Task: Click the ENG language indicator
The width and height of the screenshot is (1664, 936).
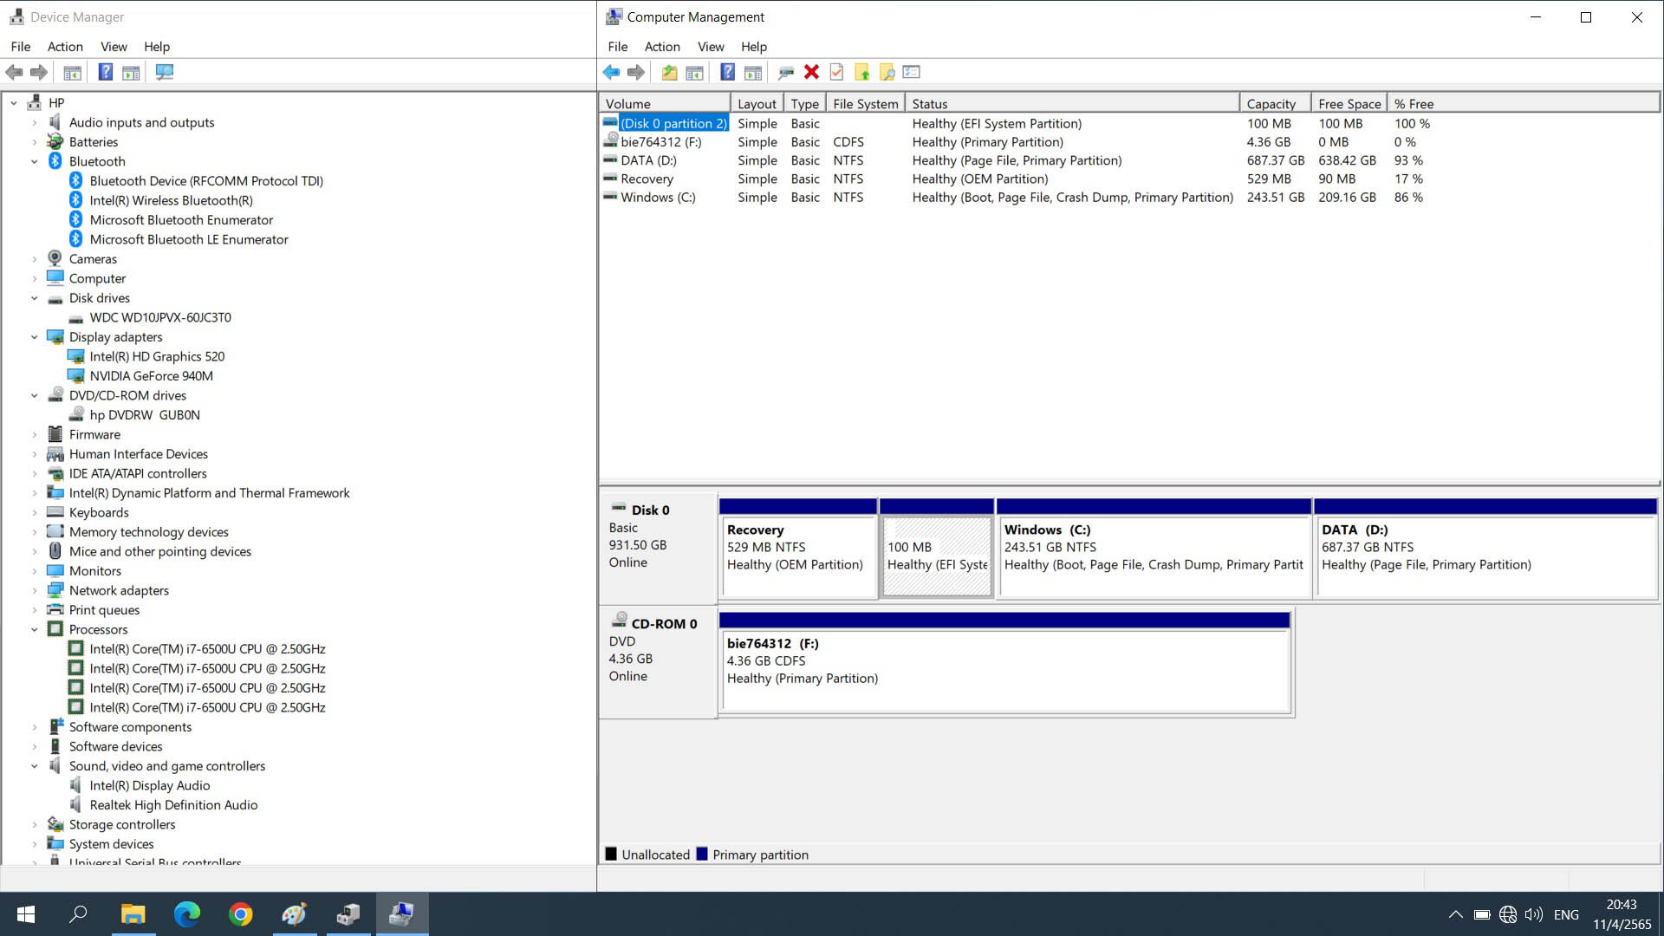Action: pyautogui.click(x=1566, y=914)
